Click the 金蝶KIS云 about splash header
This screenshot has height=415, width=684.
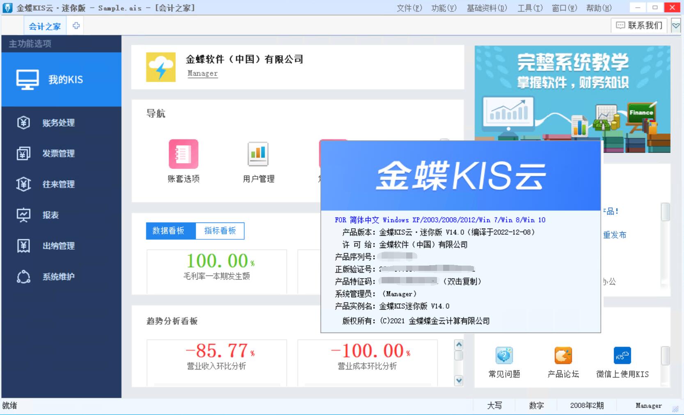(x=460, y=176)
